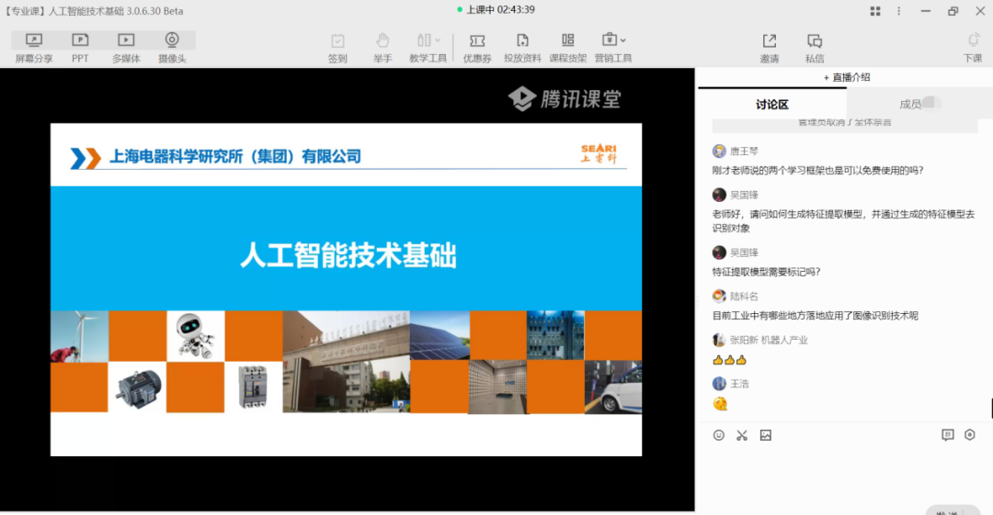Click the scissors screenshot icon

[x=742, y=435]
